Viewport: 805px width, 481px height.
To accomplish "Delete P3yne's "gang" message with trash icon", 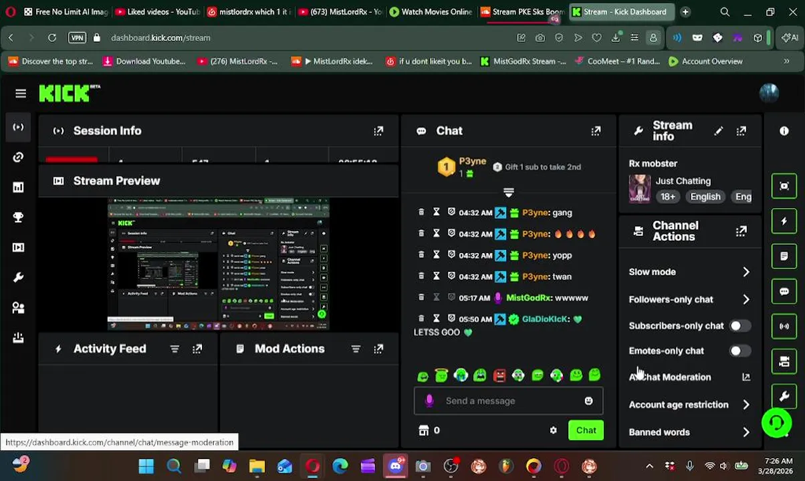I will coord(421,212).
